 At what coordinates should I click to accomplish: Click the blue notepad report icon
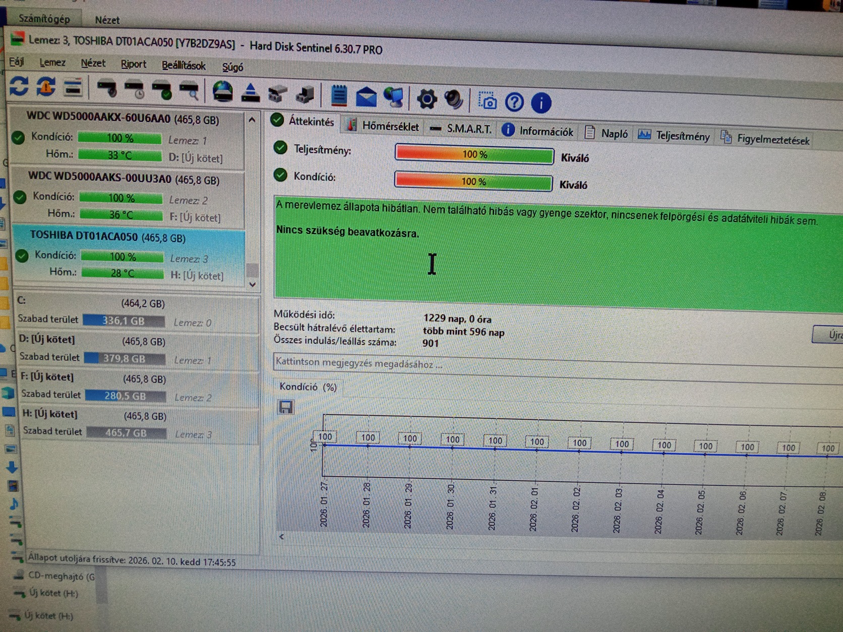click(x=339, y=95)
